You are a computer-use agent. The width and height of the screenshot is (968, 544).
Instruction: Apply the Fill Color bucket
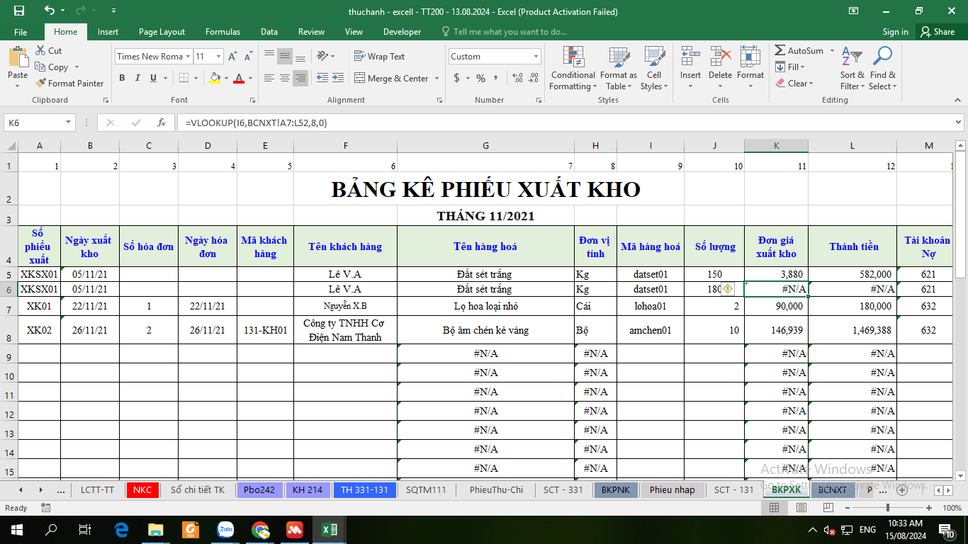(x=215, y=78)
